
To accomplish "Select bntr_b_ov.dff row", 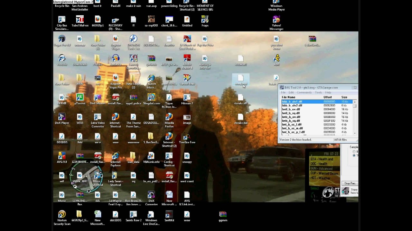I will coord(317,117).
